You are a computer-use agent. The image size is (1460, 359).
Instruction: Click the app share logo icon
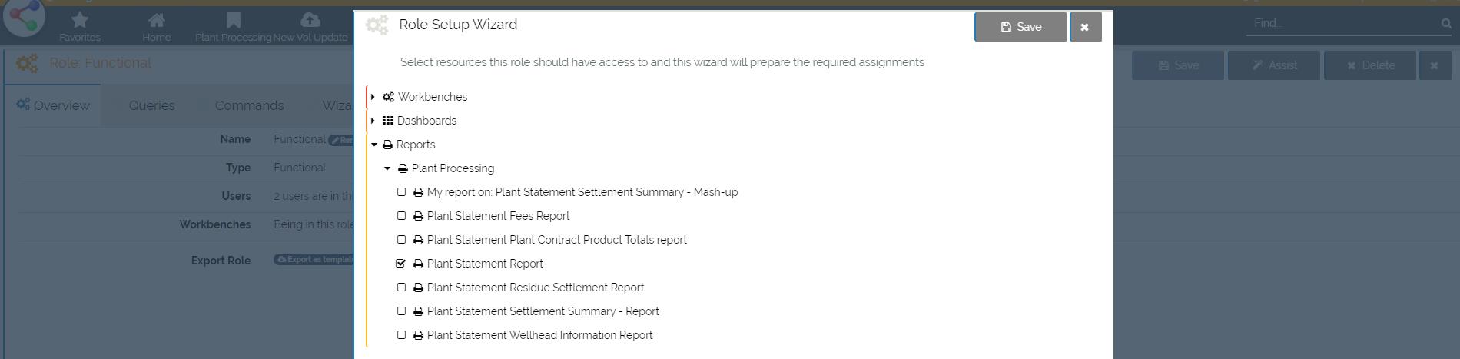tap(24, 16)
